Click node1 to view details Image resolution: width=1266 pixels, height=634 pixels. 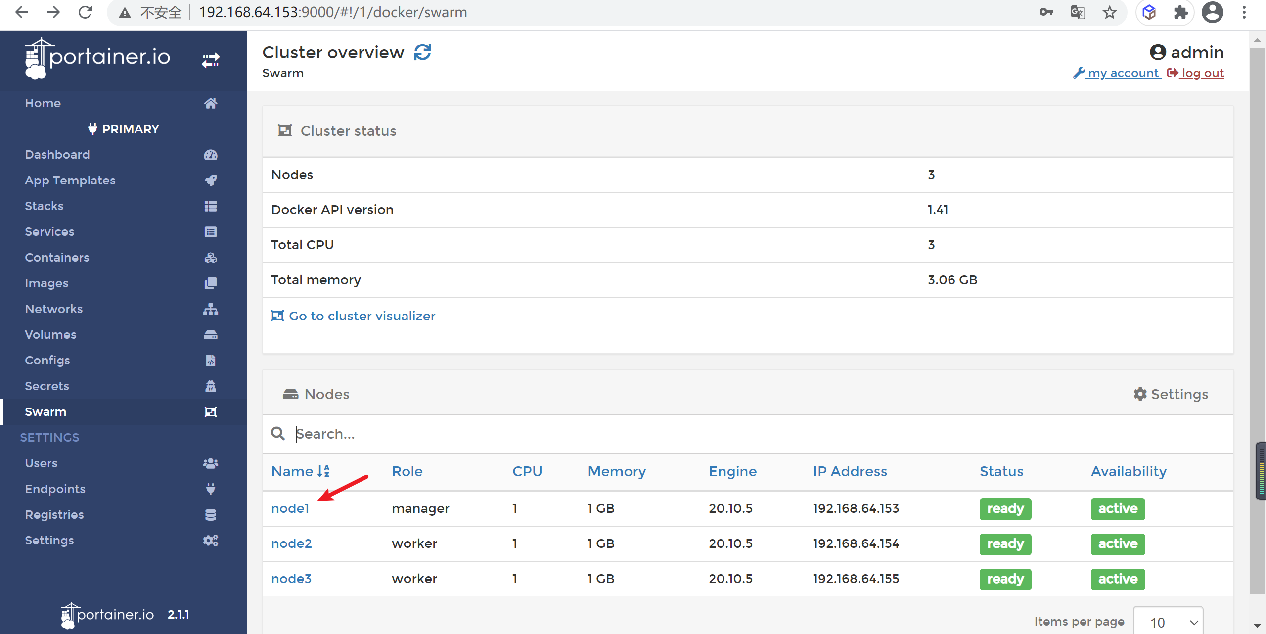tap(291, 509)
